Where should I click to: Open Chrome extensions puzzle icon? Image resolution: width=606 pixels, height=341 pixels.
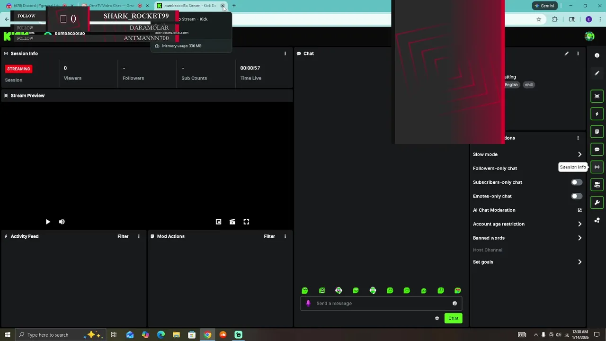[555, 19]
